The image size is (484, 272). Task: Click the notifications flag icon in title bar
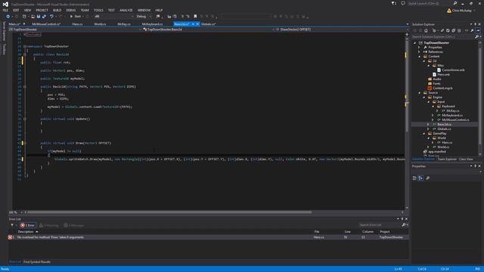(x=394, y=3)
